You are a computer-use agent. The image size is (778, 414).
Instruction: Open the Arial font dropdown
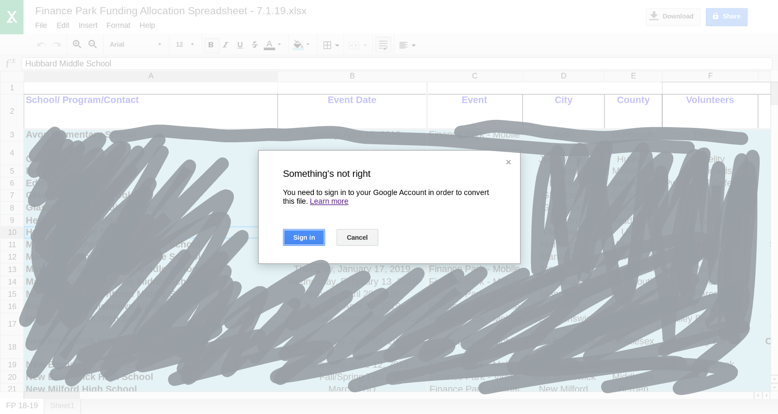(135, 44)
